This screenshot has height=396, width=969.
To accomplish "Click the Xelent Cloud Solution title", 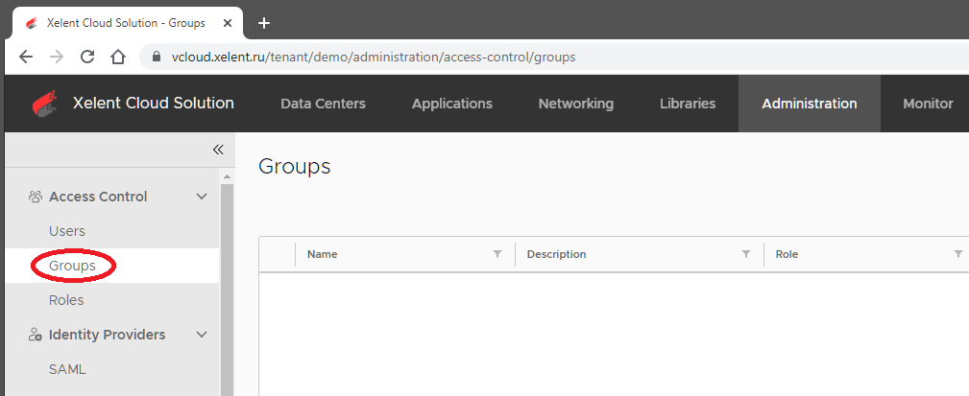I will pyautogui.click(x=154, y=103).
